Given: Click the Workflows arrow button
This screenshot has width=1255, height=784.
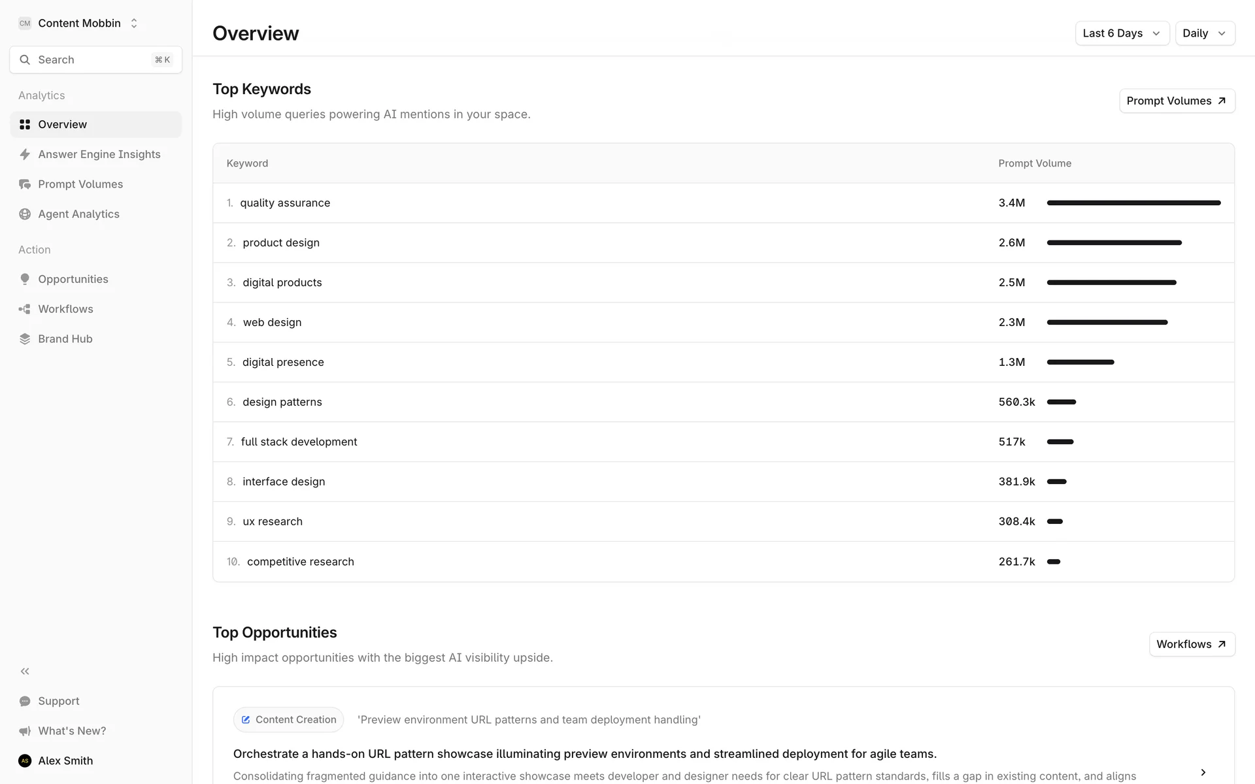Looking at the screenshot, I should click(1192, 644).
